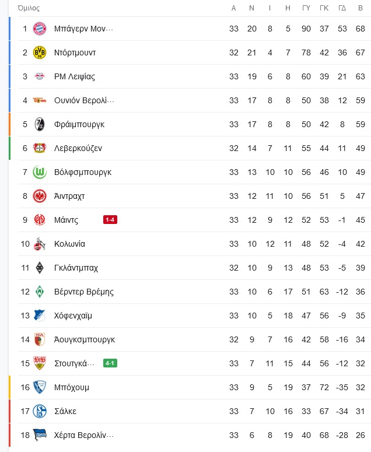Open the red 1-4 result badge for Μάιντς
This screenshot has height=452, width=371.
110,220
